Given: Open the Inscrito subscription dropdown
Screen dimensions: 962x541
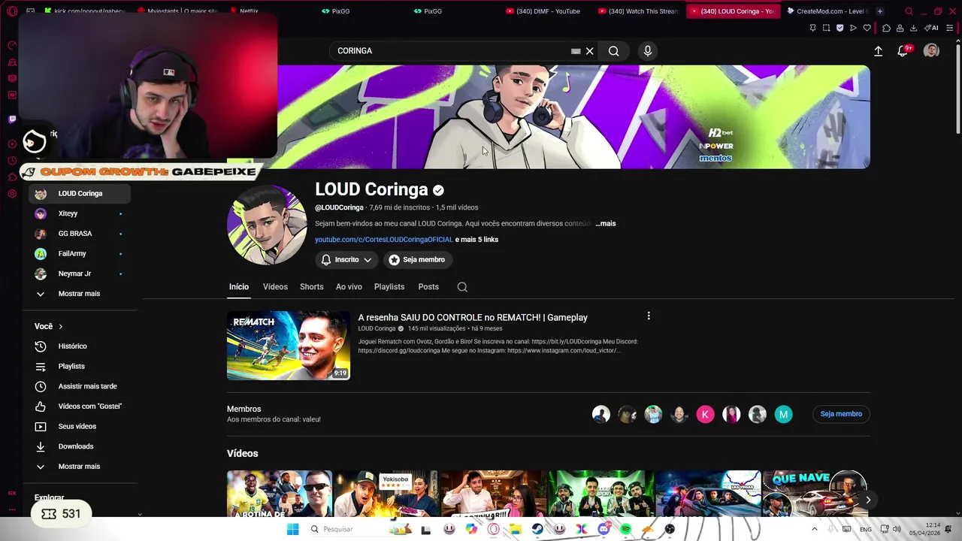Looking at the screenshot, I should [x=346, y=259].
